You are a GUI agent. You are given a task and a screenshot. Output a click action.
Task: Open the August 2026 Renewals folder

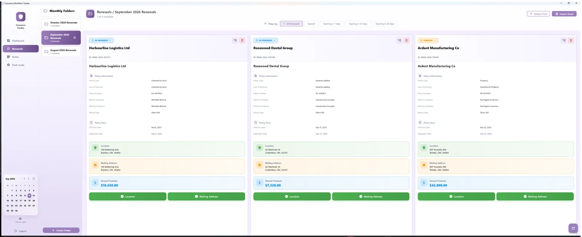point(61,52)
